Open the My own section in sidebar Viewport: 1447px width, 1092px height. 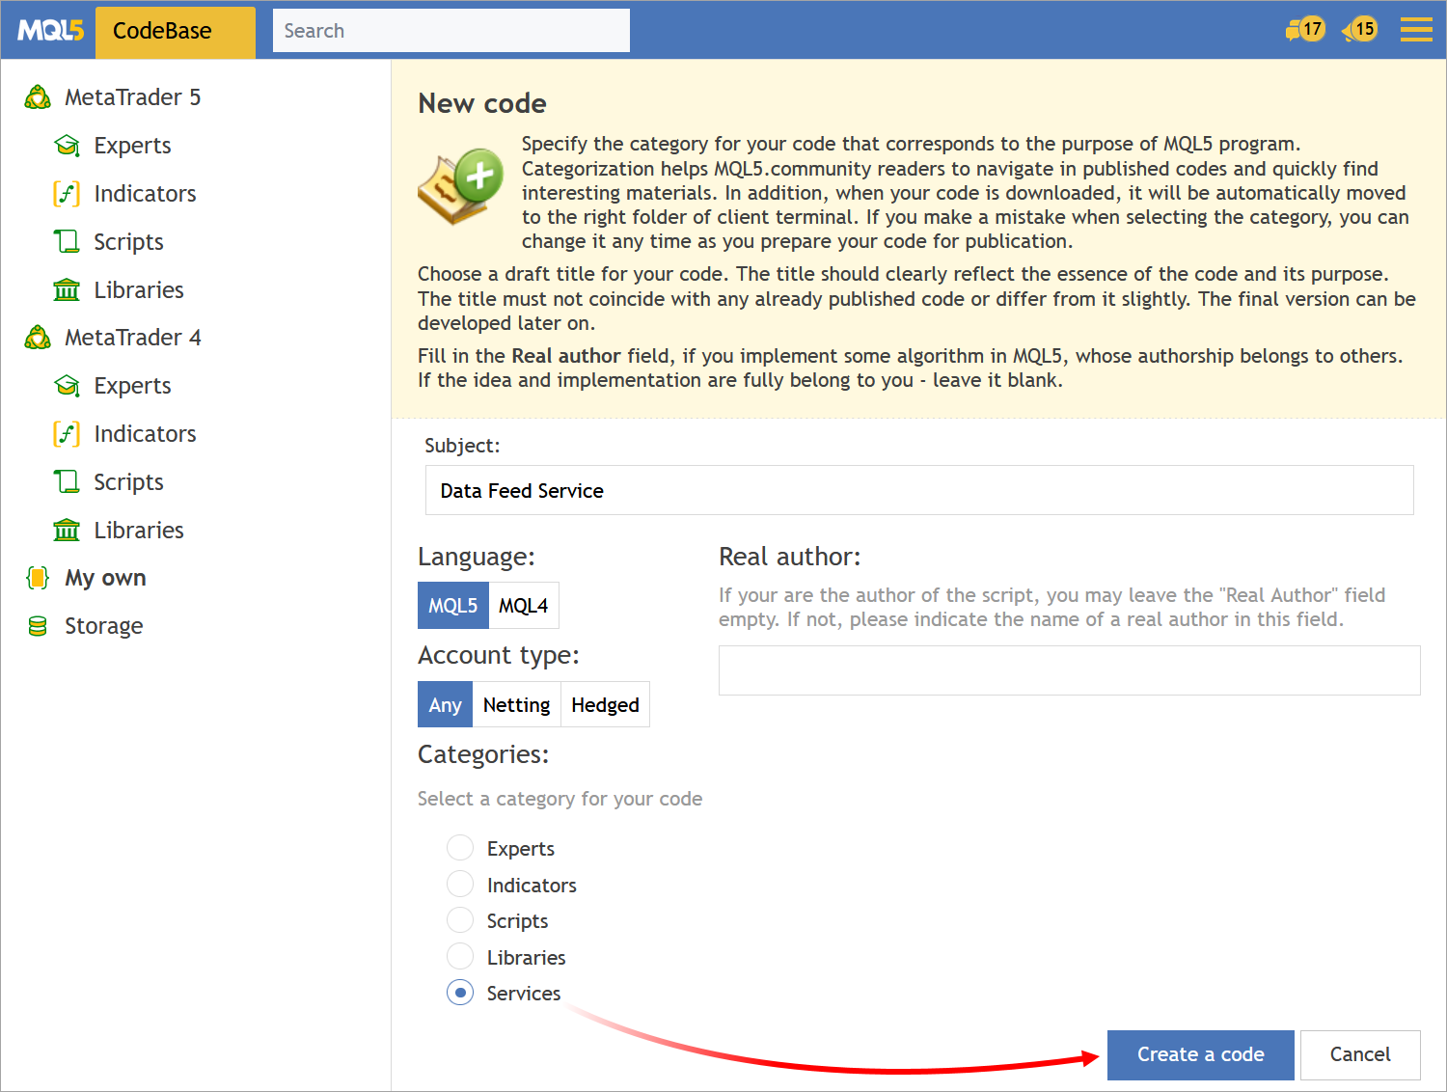105,577
